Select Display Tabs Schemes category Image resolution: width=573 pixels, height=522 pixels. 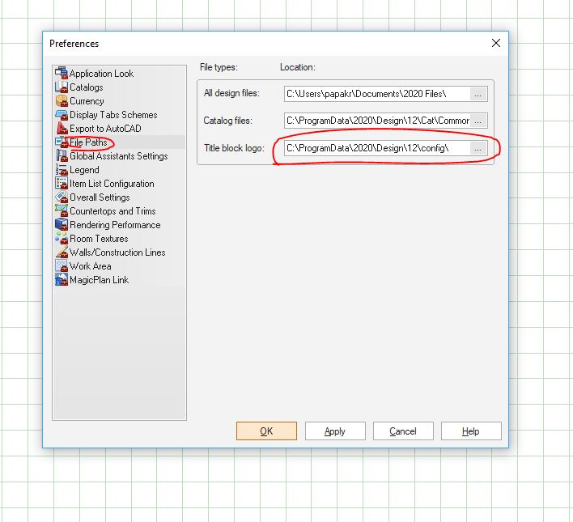pyautogui.click(x=113, y=115)
